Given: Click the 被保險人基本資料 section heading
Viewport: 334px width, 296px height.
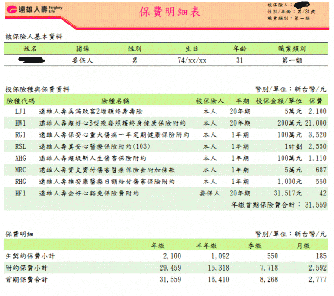Looking at the screenshot, I should click(34, 37).
